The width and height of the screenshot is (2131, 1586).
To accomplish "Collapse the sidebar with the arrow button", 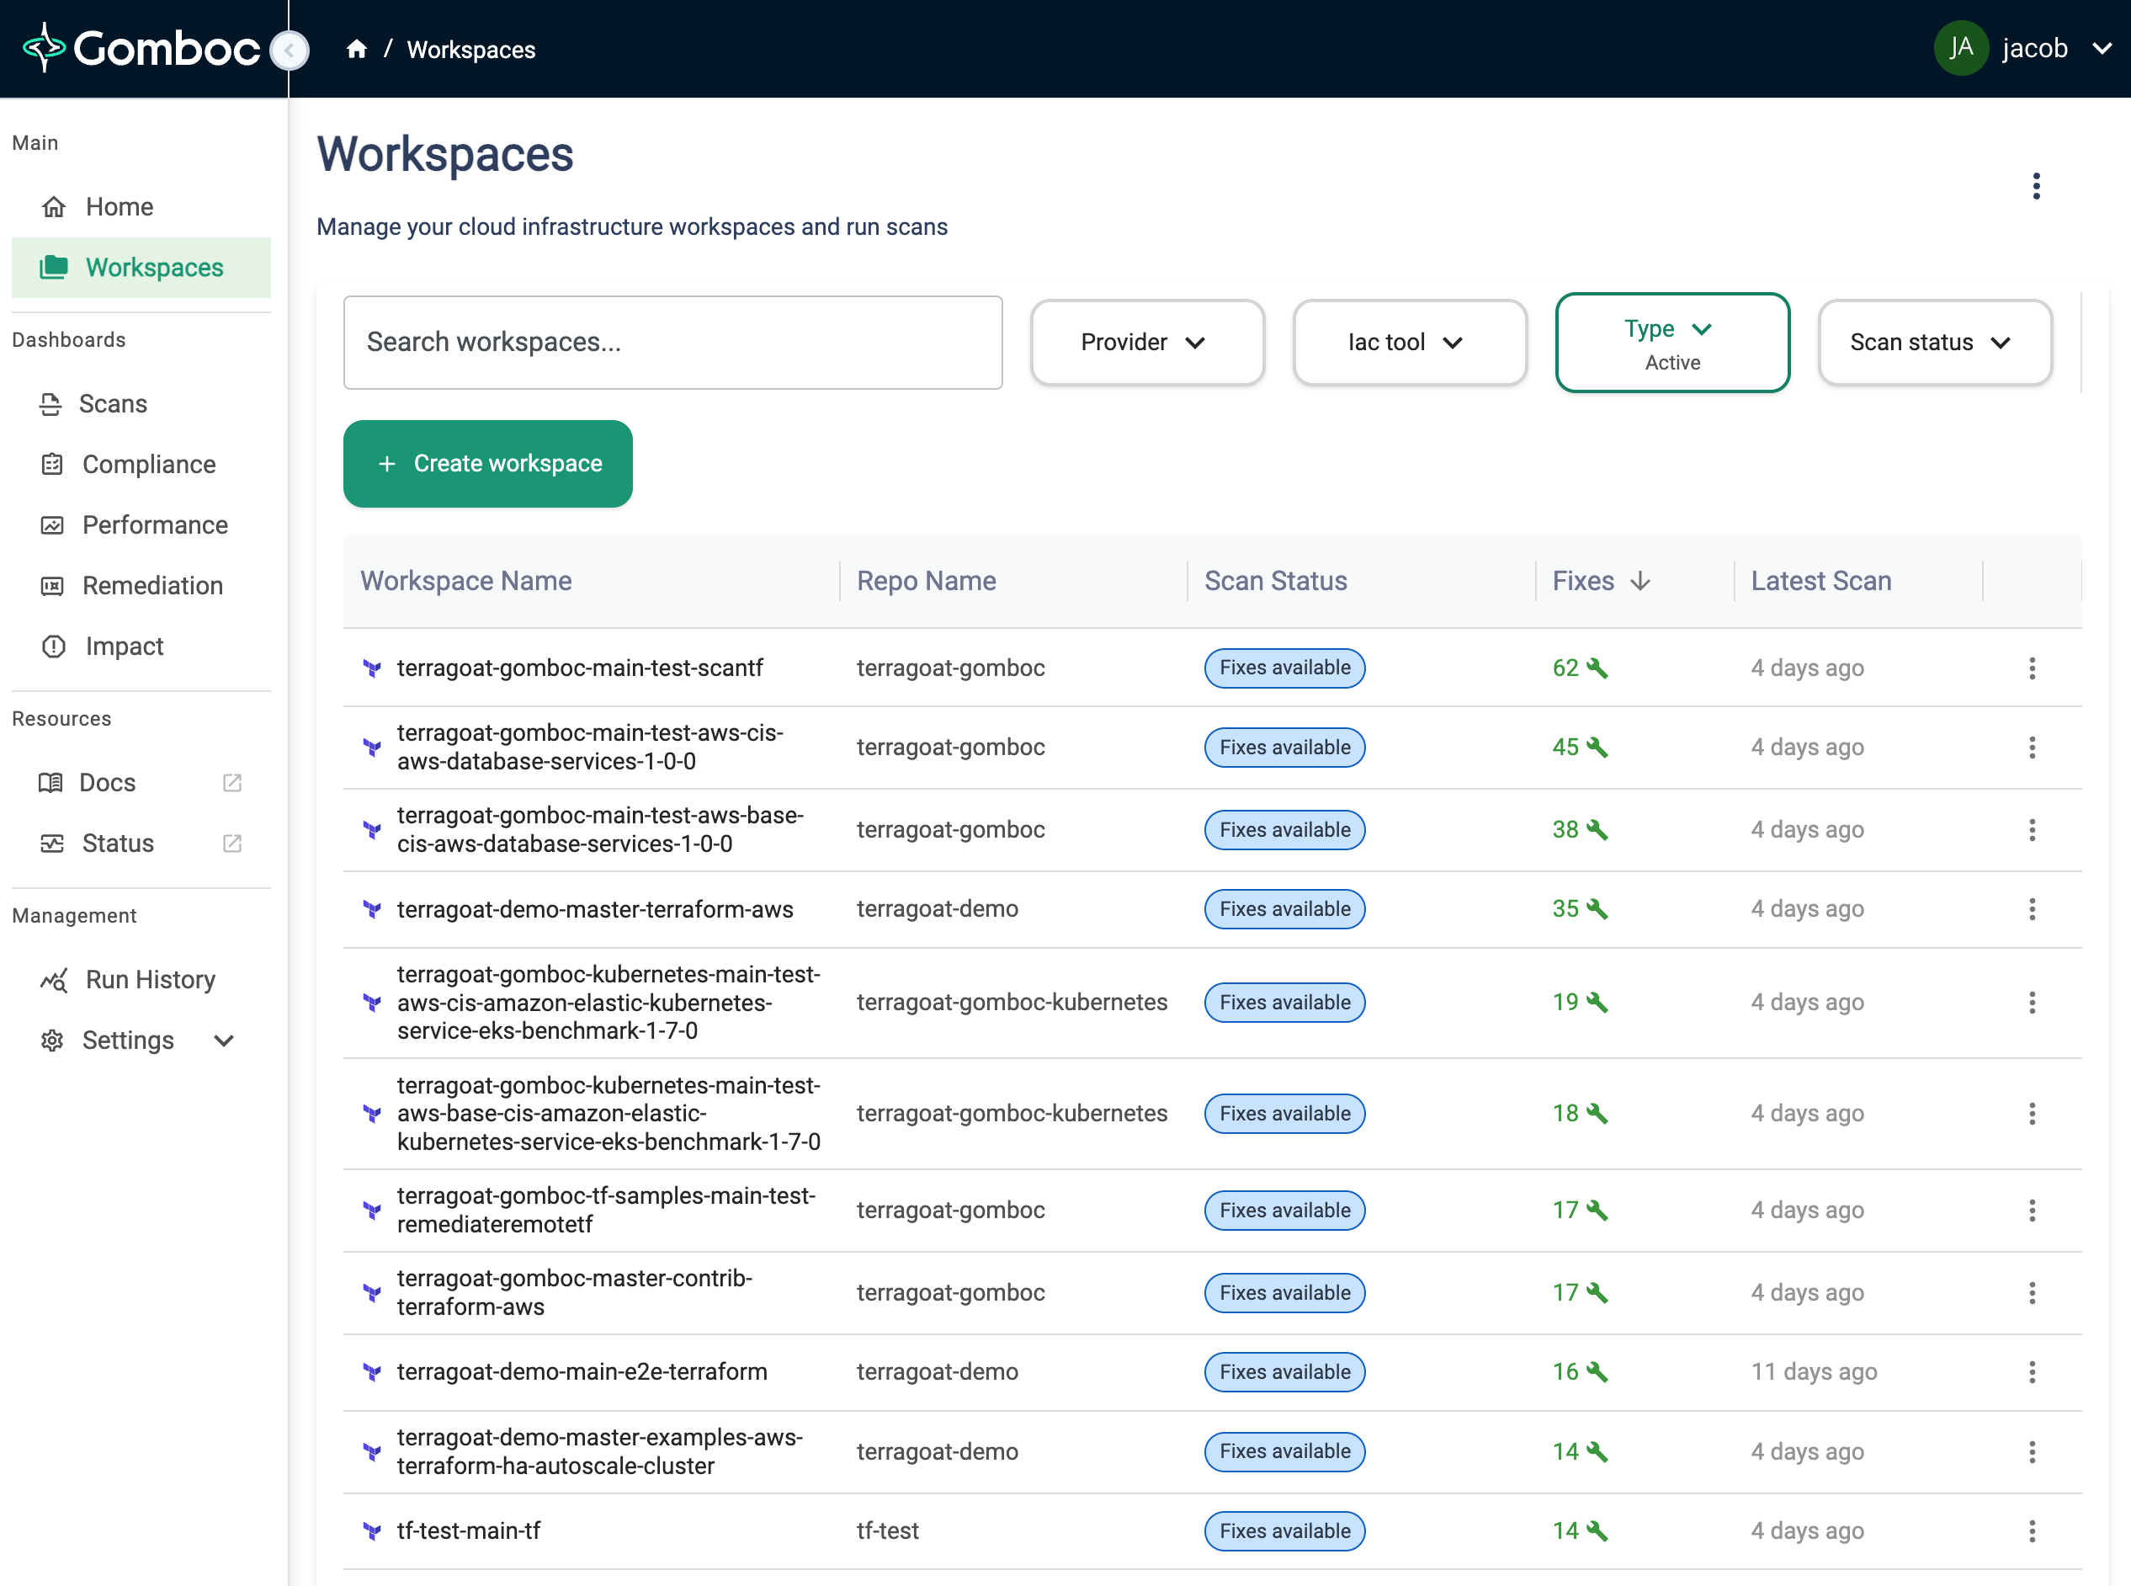I will coord(289,50).
